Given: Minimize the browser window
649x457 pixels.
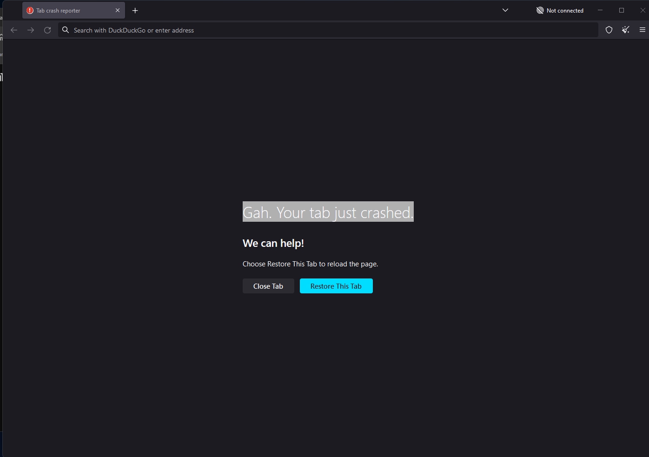Looking at the screenshot, I should [600, 10].
